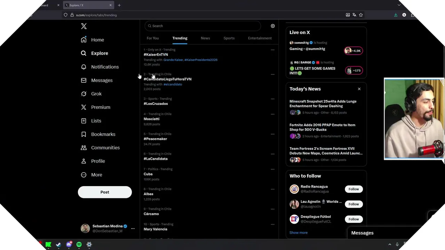The height and width of the screenshot is (250, 445).
Task: Click translate icon in address bar
Action: [354, 15]
